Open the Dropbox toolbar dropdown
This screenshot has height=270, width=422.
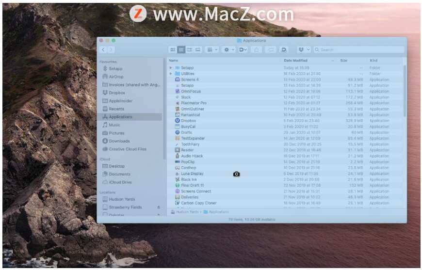point(304,50)
